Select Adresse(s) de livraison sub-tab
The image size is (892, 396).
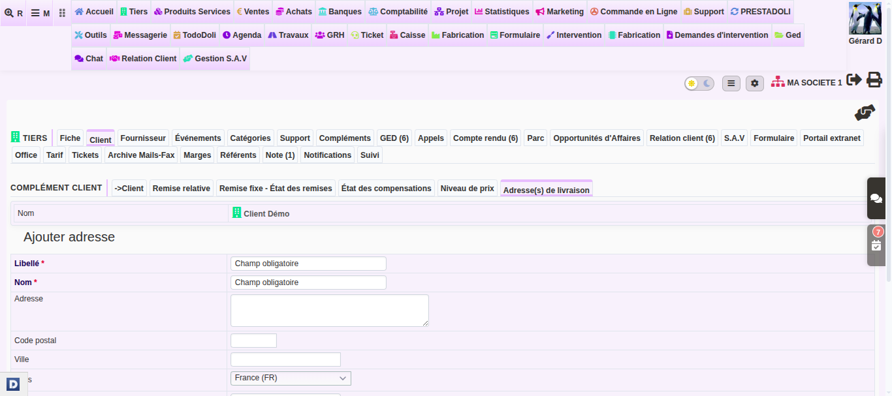point(547,189)
